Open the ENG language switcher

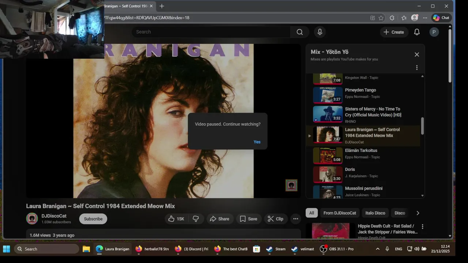pos(399,249)
